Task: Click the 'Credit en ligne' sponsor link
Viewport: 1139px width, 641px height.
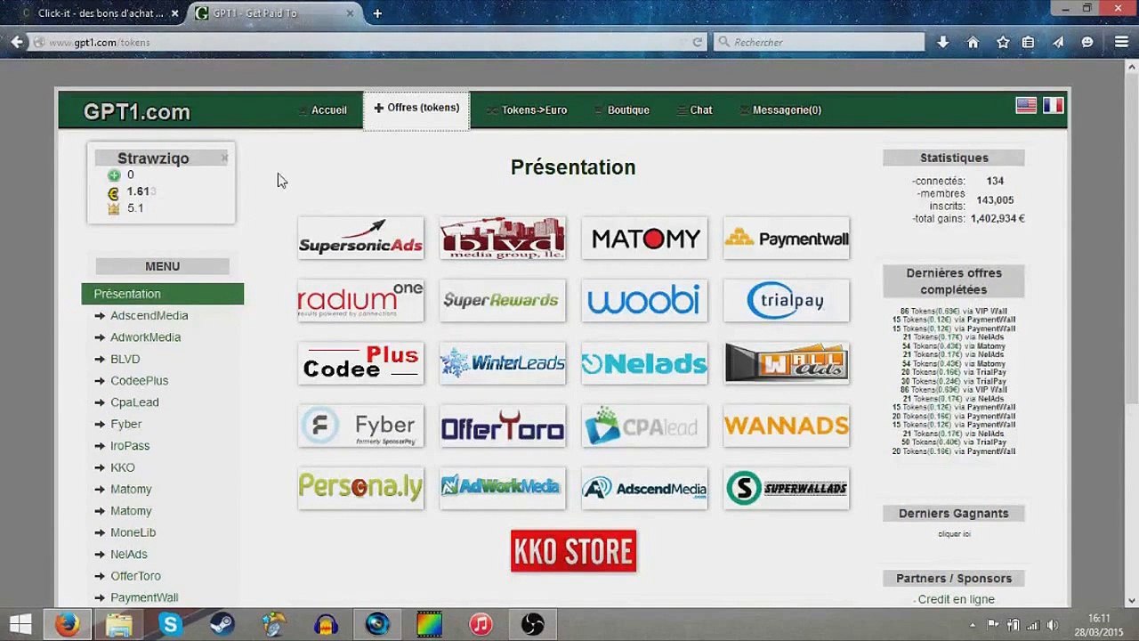Action: (956, 599)
